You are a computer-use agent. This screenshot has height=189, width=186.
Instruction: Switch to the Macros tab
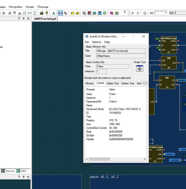pyautogui.click(x=8, y=171)
